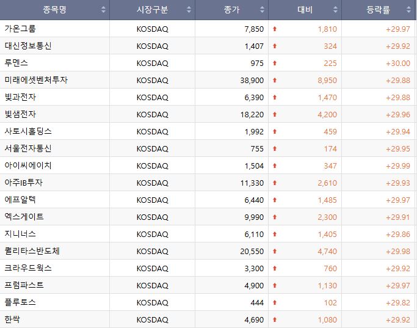
Task: Click closing price 11,330
Action: (252, 183)
